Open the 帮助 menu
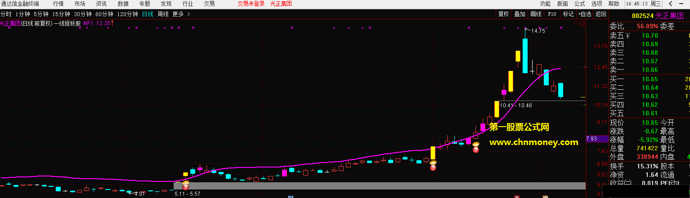The image size is (690, 198). pyautogui.click(x=614, y=4)
